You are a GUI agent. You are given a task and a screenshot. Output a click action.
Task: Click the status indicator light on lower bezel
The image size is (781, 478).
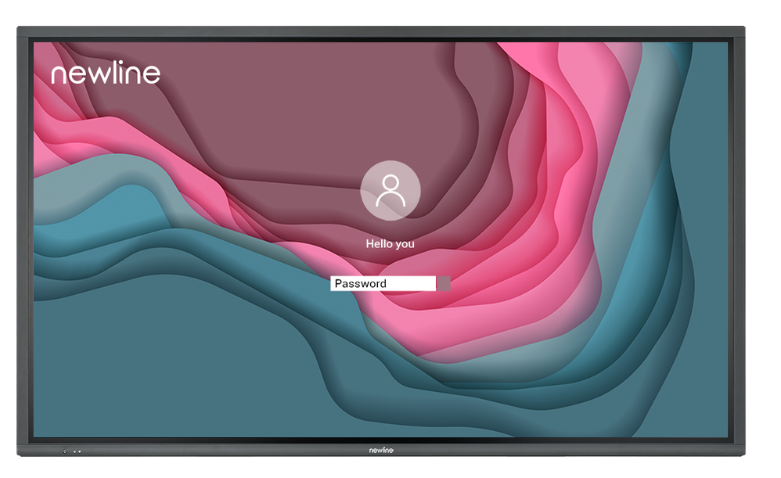pos(79,451)
